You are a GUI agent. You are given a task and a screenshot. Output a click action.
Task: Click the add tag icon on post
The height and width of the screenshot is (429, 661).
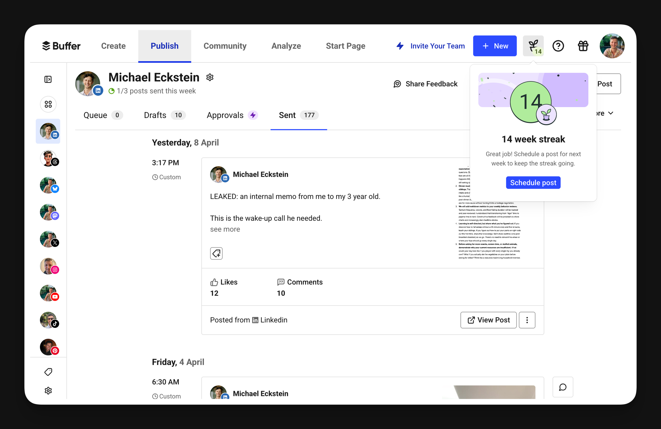216,253
